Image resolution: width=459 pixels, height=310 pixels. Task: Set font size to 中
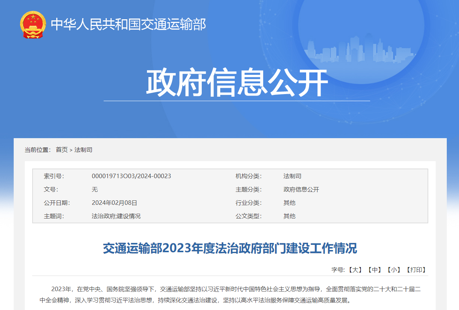click(375, 270)
